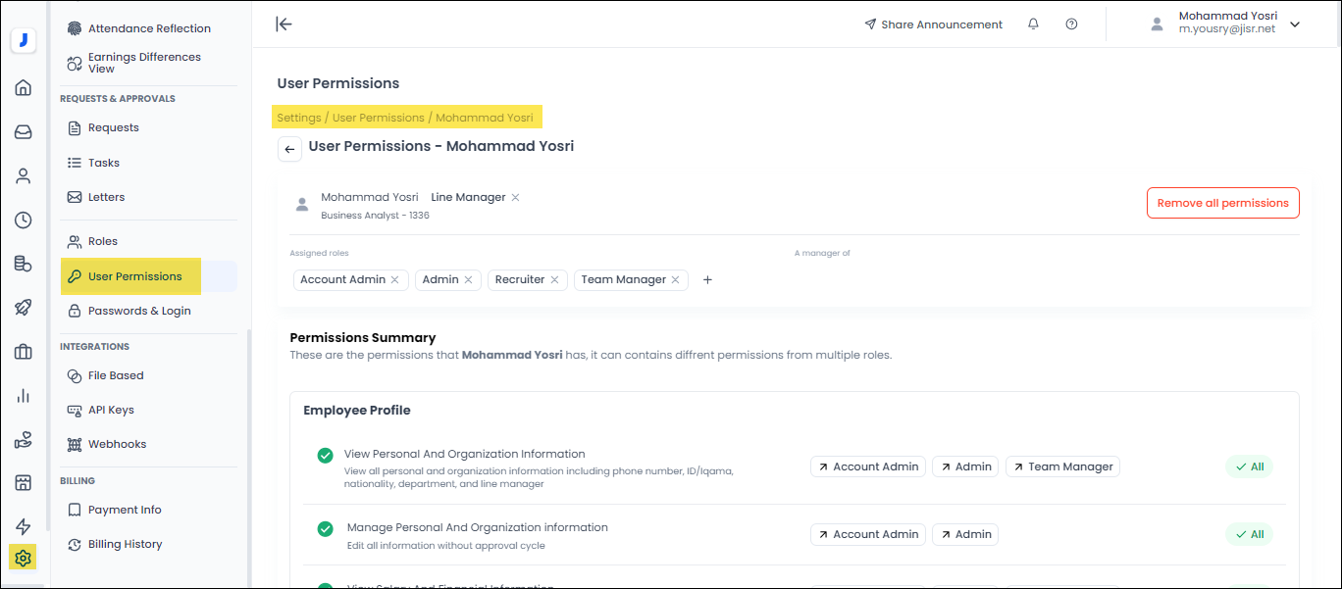Click the Remove all permissions button
Screen dimensions: 1342x589
1222,203
